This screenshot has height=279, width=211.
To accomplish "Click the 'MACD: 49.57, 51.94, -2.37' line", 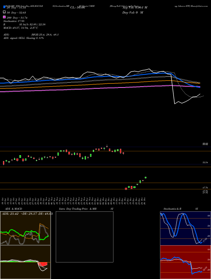I will pyautogui.click(x=20, y=28).
